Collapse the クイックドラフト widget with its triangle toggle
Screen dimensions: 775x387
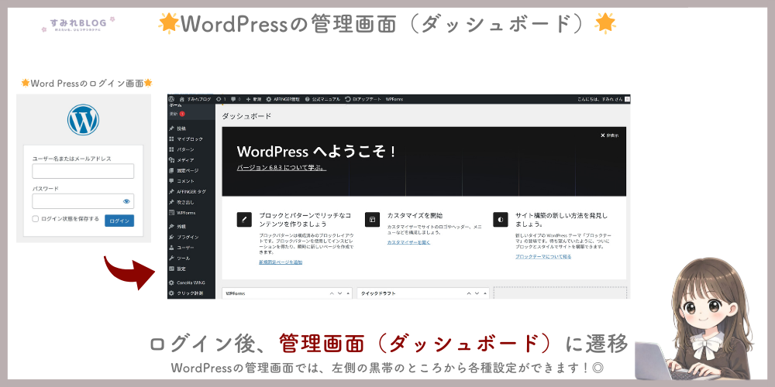[485, 293]
